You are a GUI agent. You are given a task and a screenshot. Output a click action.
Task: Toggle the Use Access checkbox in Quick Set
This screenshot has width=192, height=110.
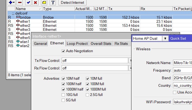[175, 92]
